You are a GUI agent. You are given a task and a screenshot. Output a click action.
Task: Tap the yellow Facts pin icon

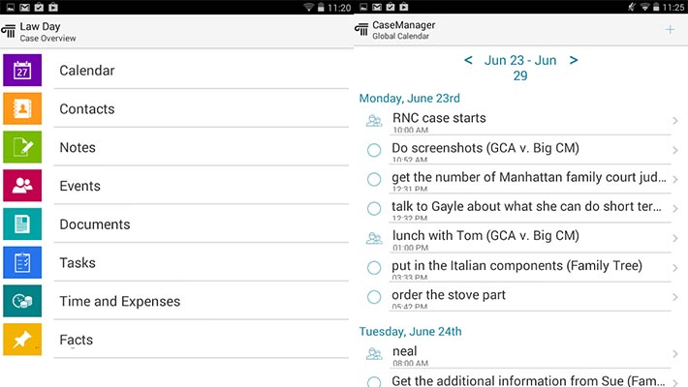pyautogui.click(x=22, y=340)
